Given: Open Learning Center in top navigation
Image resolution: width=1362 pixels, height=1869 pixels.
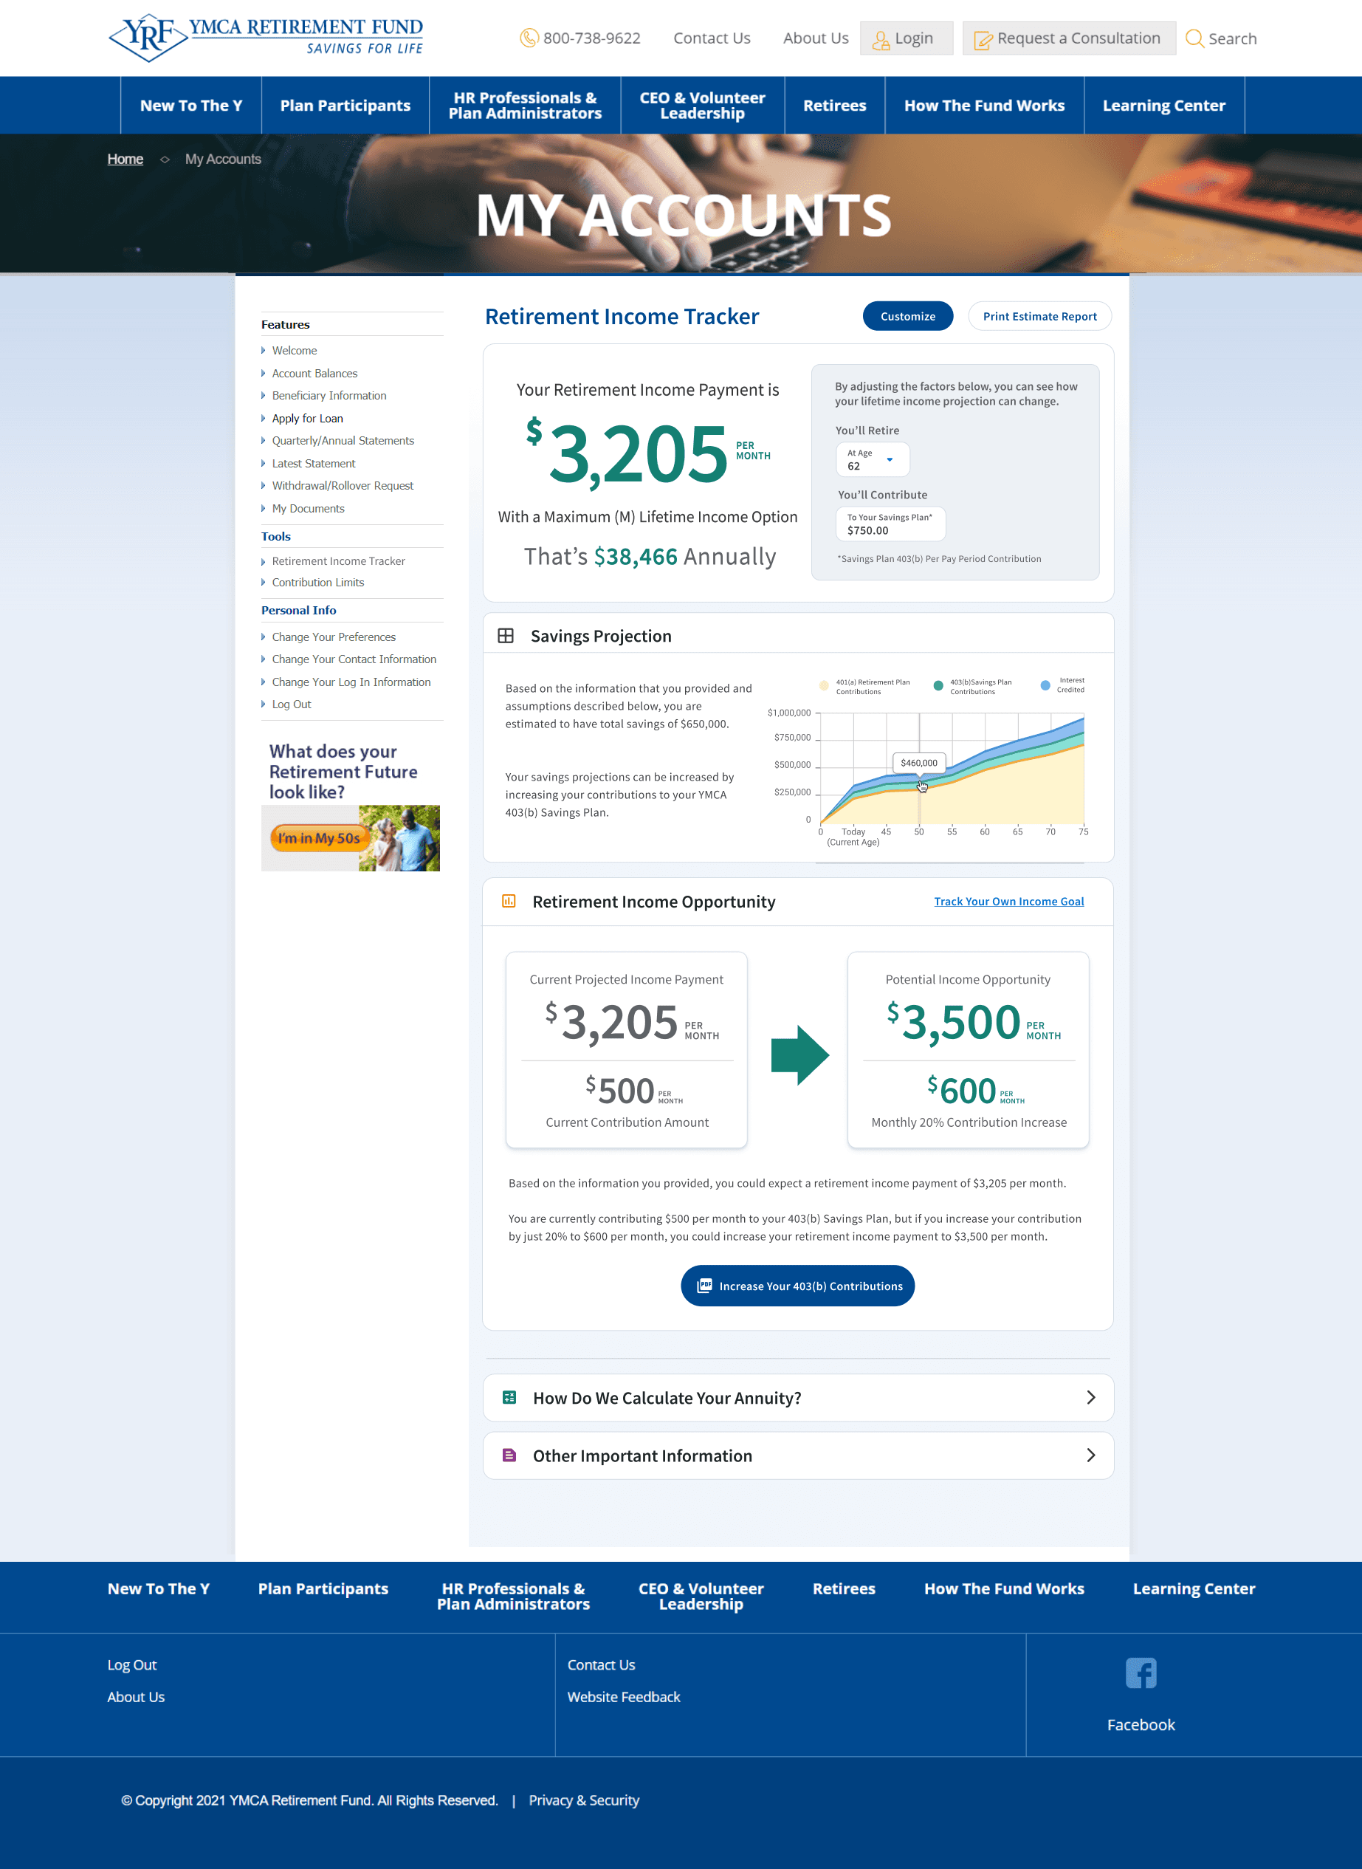Looking at the screenshot, I should (1164, 106).
